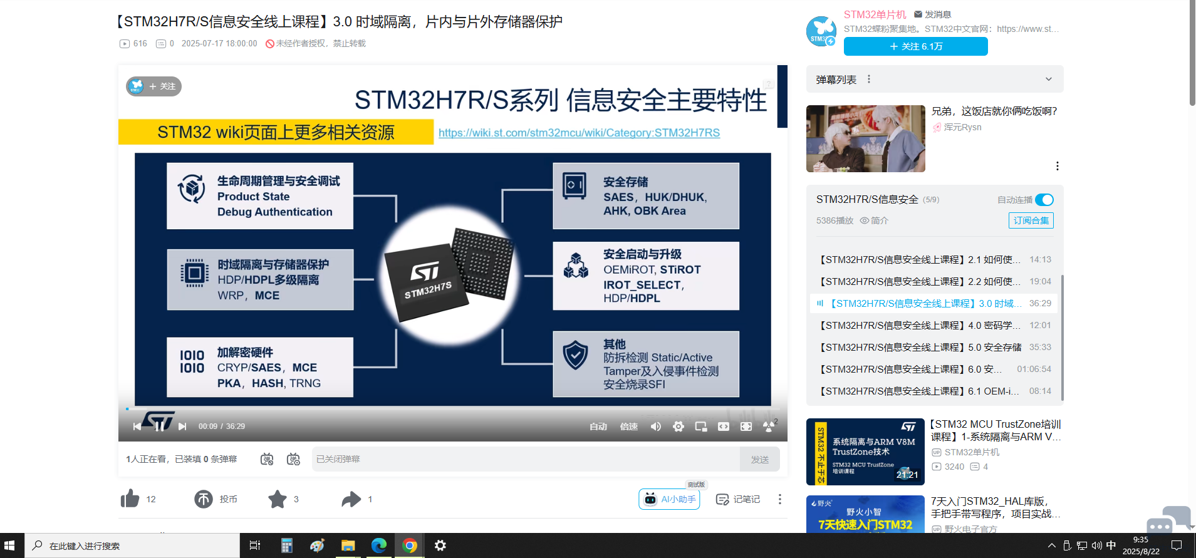Image resolution: width=1196 pixels, height=558 pixels.
Task: Open the TrustZone培训课程 video thumbnail
Action: pyautogui.click(x=865, y=452)
